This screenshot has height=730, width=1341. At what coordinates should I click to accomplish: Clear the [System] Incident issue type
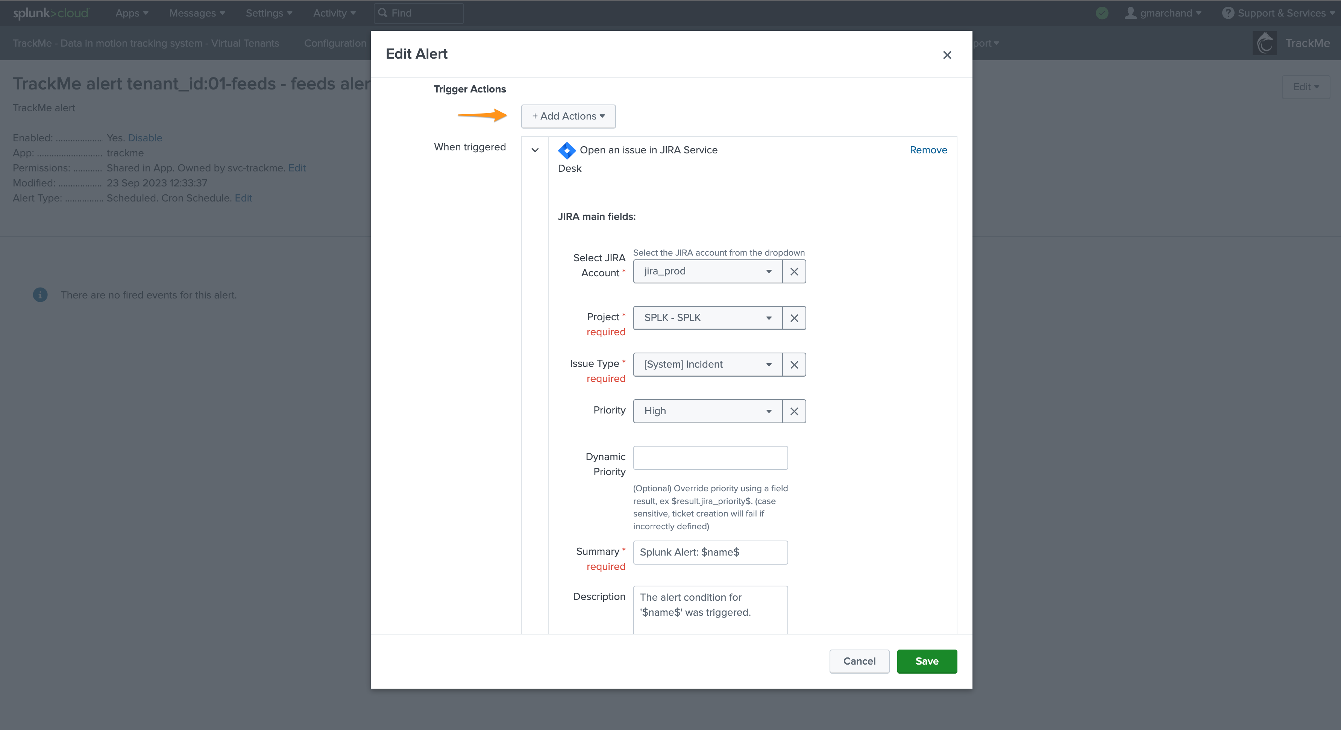point(794,365)
